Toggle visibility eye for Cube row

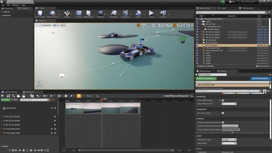click(197, 53)
